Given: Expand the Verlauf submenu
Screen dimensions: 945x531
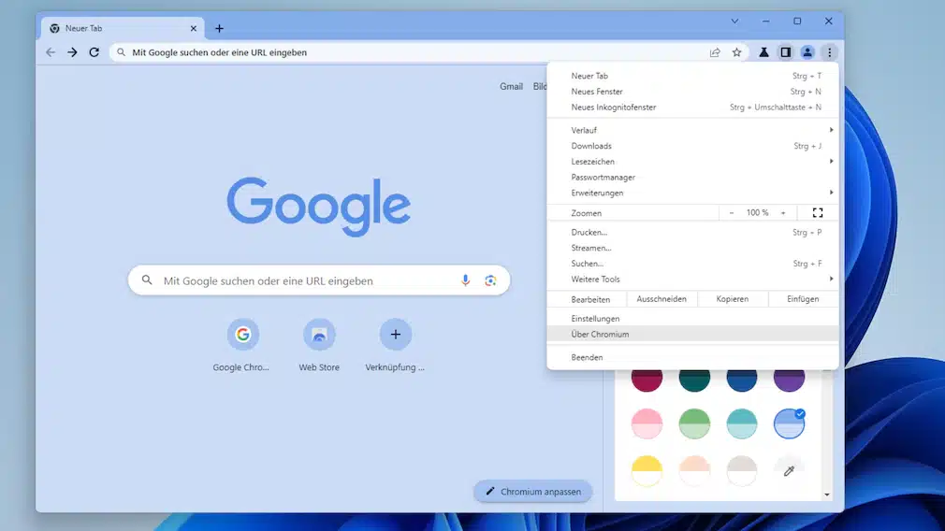Looking at the screenshot, I should click(x=692, y=130).
